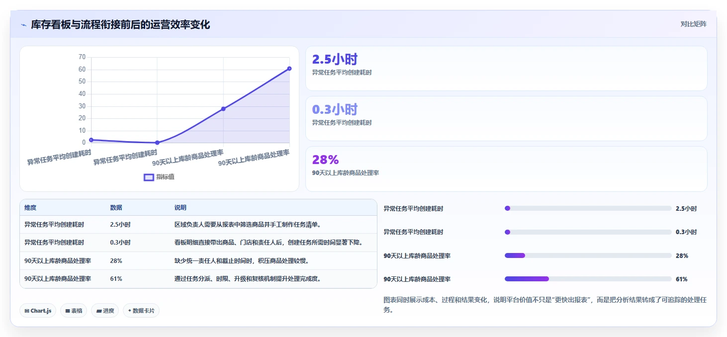Click the 61% value beside the progress bar
727x337 pixels.
[682, 279]
